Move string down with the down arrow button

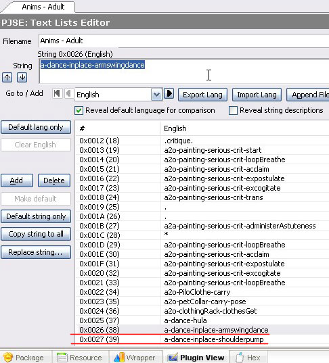(x=22, y=78)
